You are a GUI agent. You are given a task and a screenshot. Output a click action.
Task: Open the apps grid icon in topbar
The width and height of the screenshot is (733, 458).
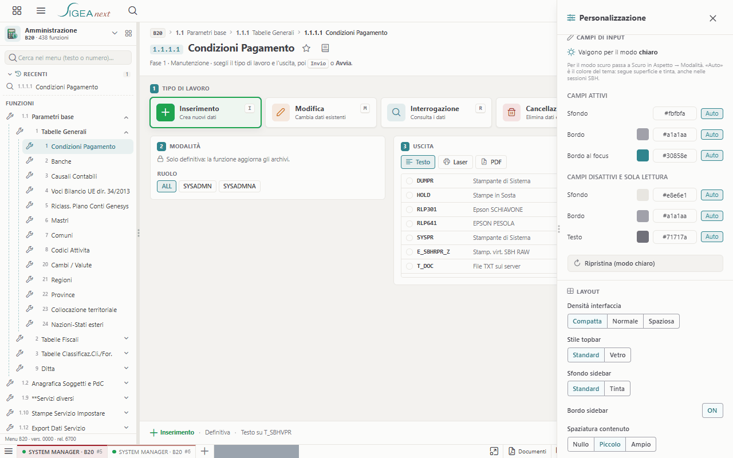pos(17,10)
